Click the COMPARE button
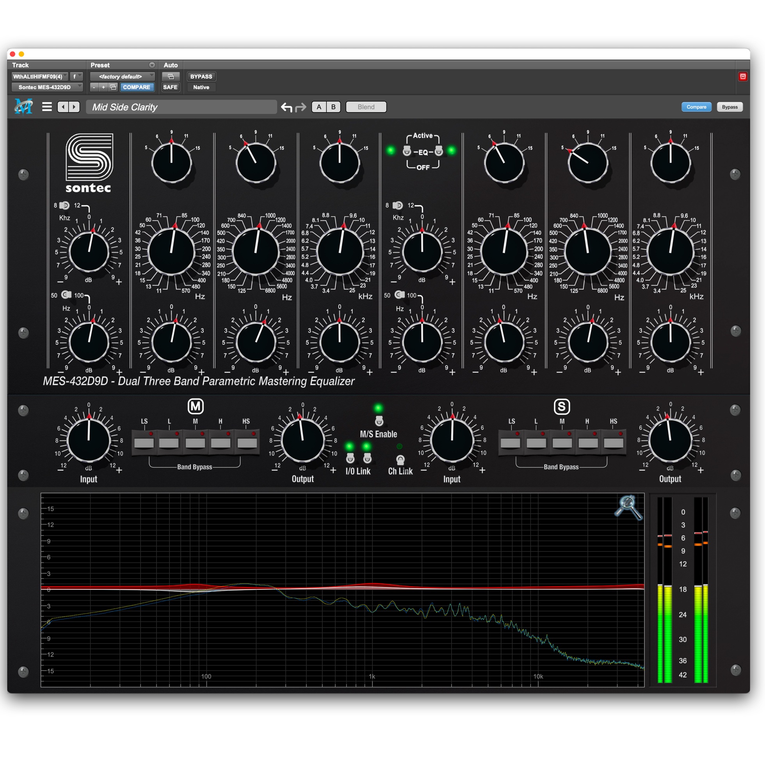 [137, 87]
